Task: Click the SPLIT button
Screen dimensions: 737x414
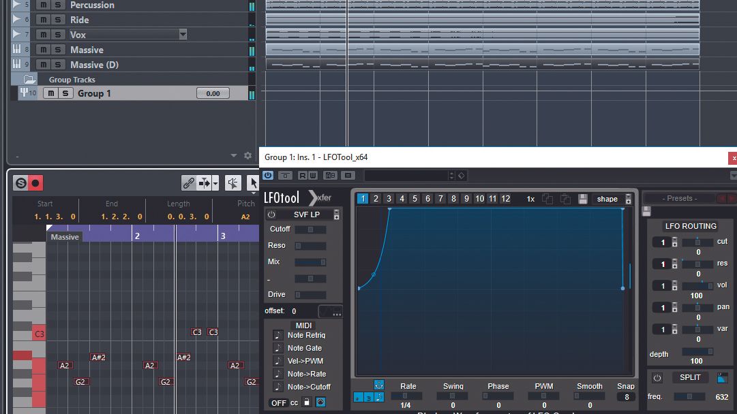Action: point(689,377)
